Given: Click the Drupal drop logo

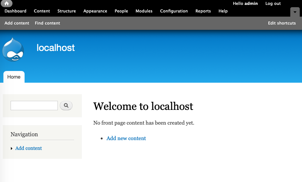Looking at the screenshot, I should click(13, 49).
